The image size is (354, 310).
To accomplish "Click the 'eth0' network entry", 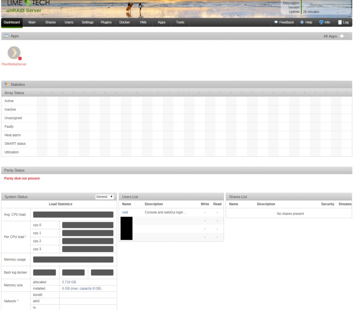I will pyautogui.click(x=36, y=301).
